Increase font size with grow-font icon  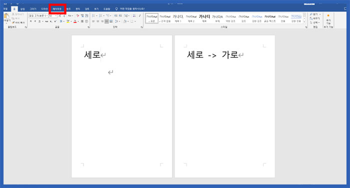tap(60, 16)
